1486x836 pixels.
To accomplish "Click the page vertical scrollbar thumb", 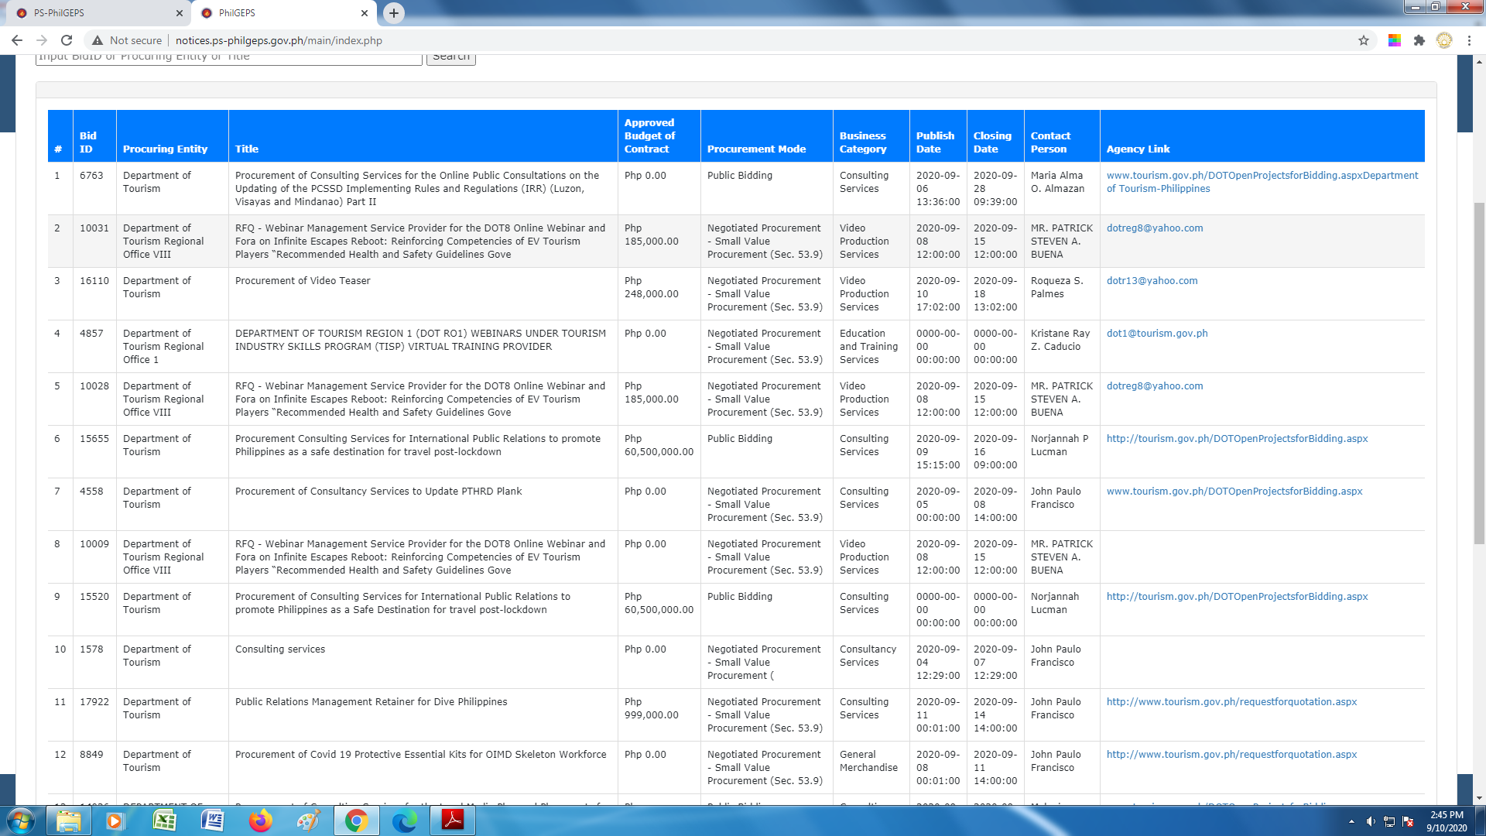I will [x=1479, y=372].
